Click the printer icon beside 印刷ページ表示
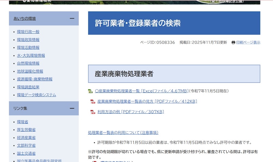Viewport: 273px width, 162px height. [x=233, y=42]
